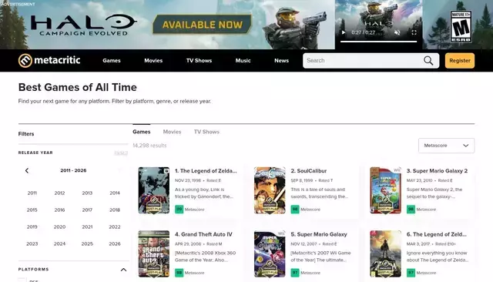Open title '4. Grand Theft Auto IV'
The image size is (493, 282).
coord(203,234)
